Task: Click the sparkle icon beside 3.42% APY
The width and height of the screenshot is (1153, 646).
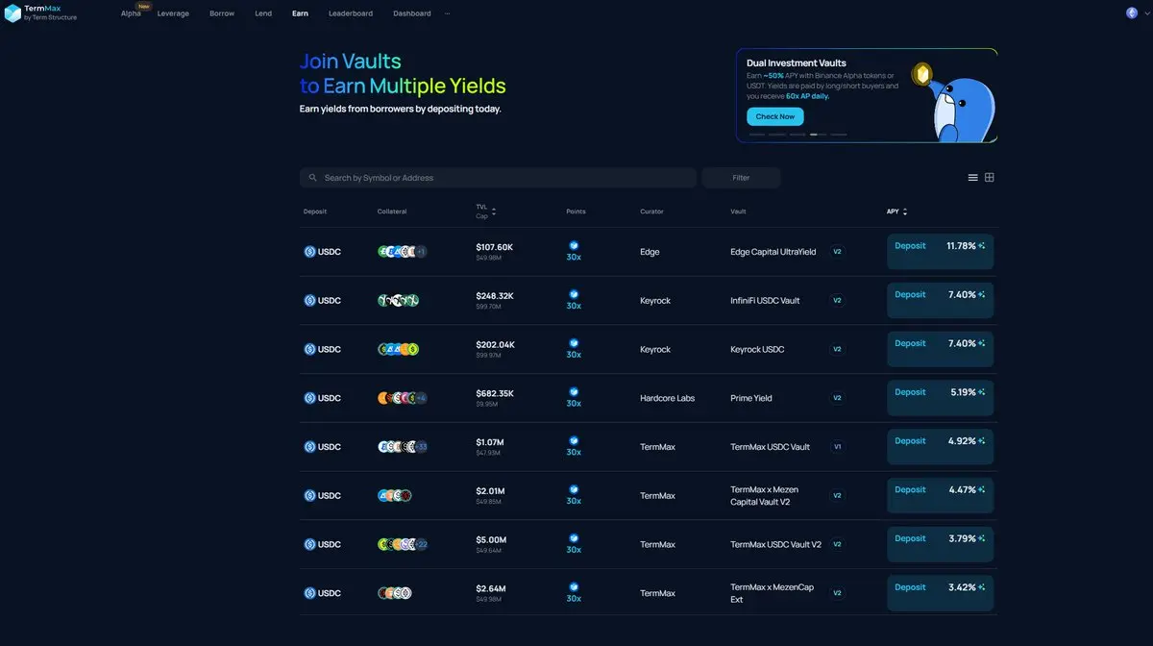Action: click(x=982, y=587)
